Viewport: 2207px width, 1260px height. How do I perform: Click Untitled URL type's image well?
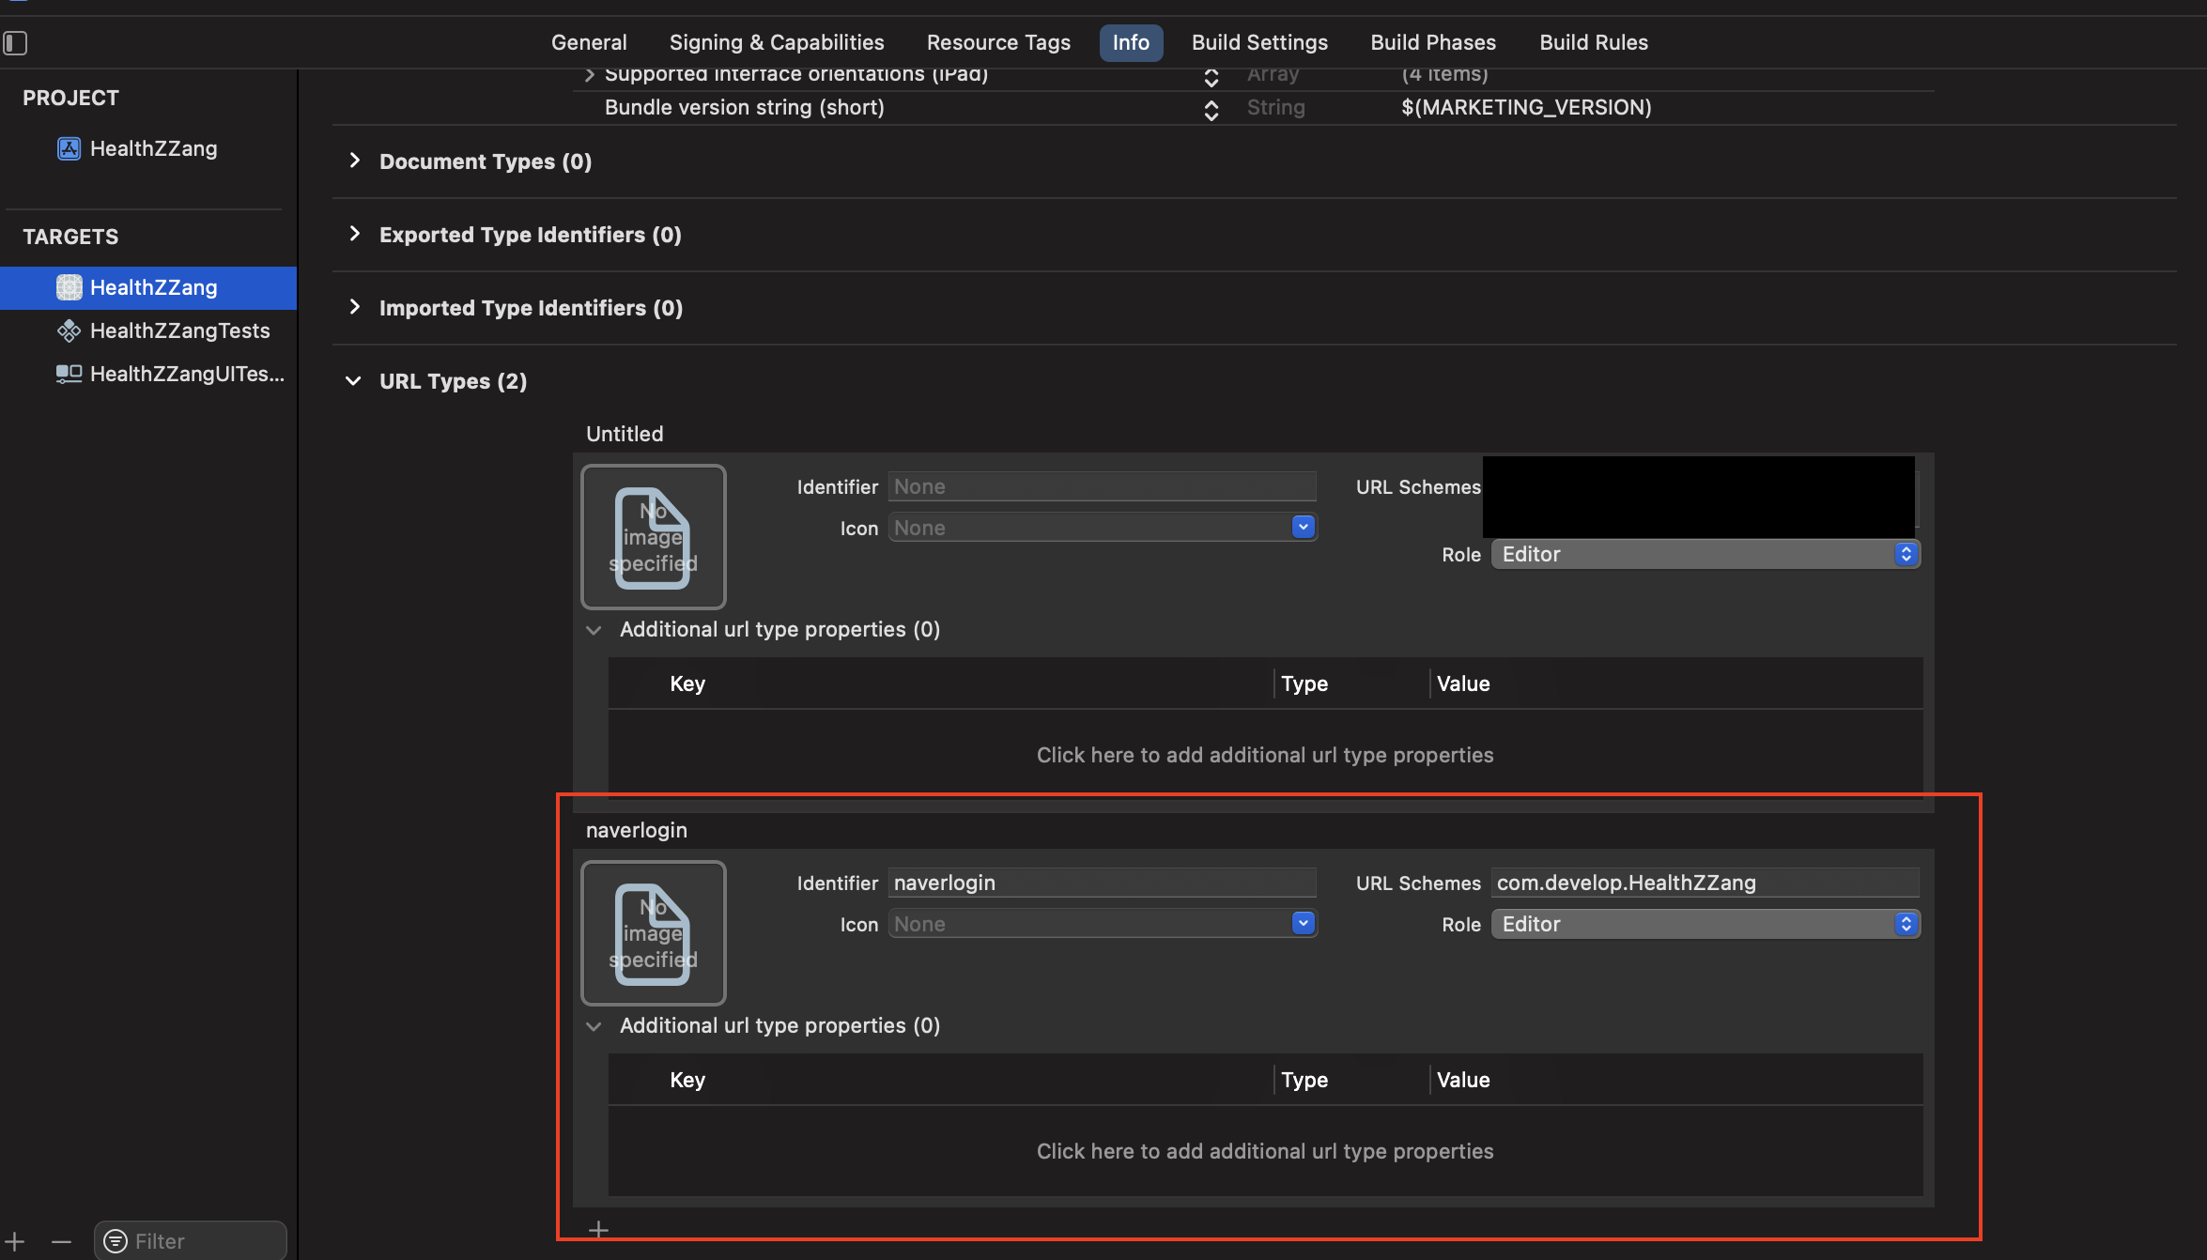point(653,536)
